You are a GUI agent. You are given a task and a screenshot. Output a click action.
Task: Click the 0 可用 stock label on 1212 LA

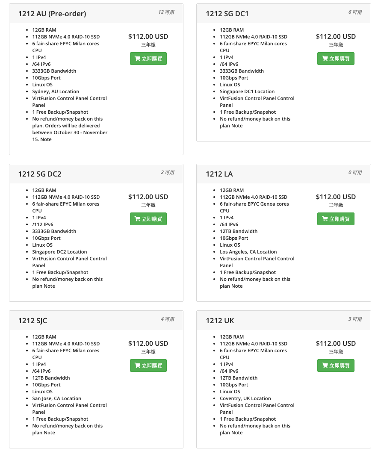click(355, 173)
